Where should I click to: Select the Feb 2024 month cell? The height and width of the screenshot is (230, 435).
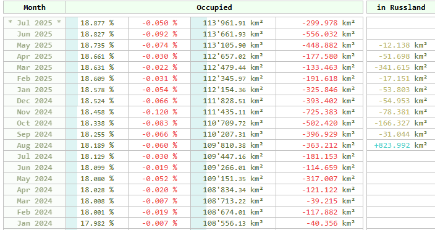[35, 212]
